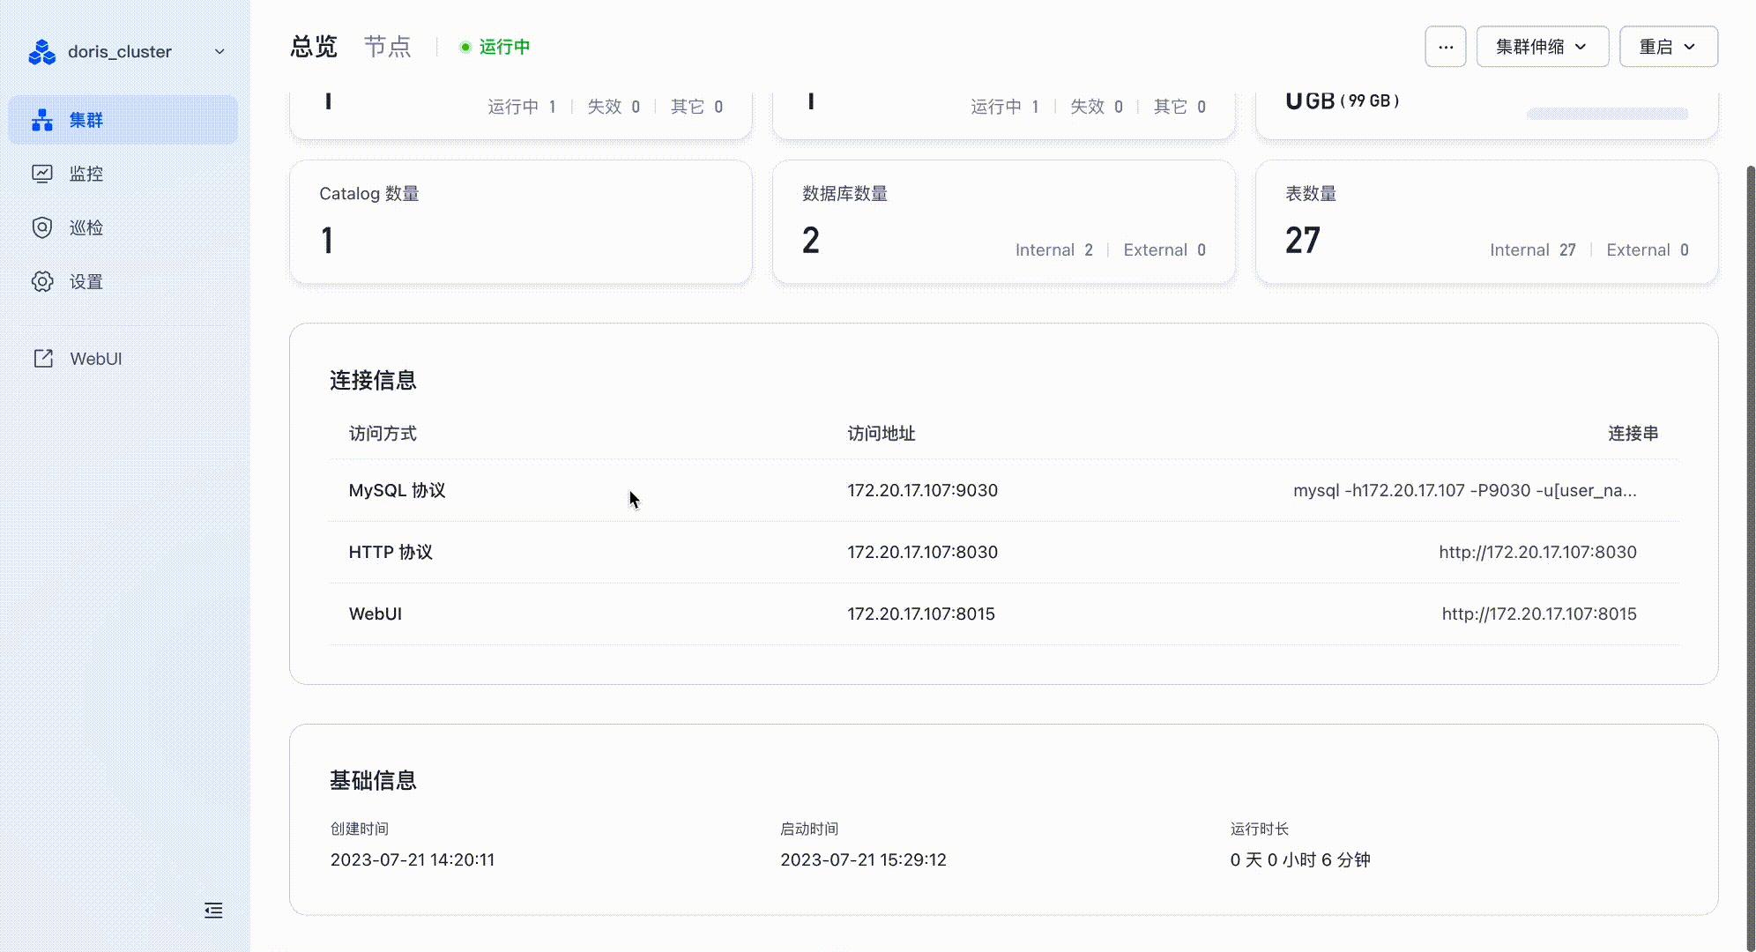Open the inspection (巡检) shield icon
Screen dimensions: 1756x952
(42, 227)
